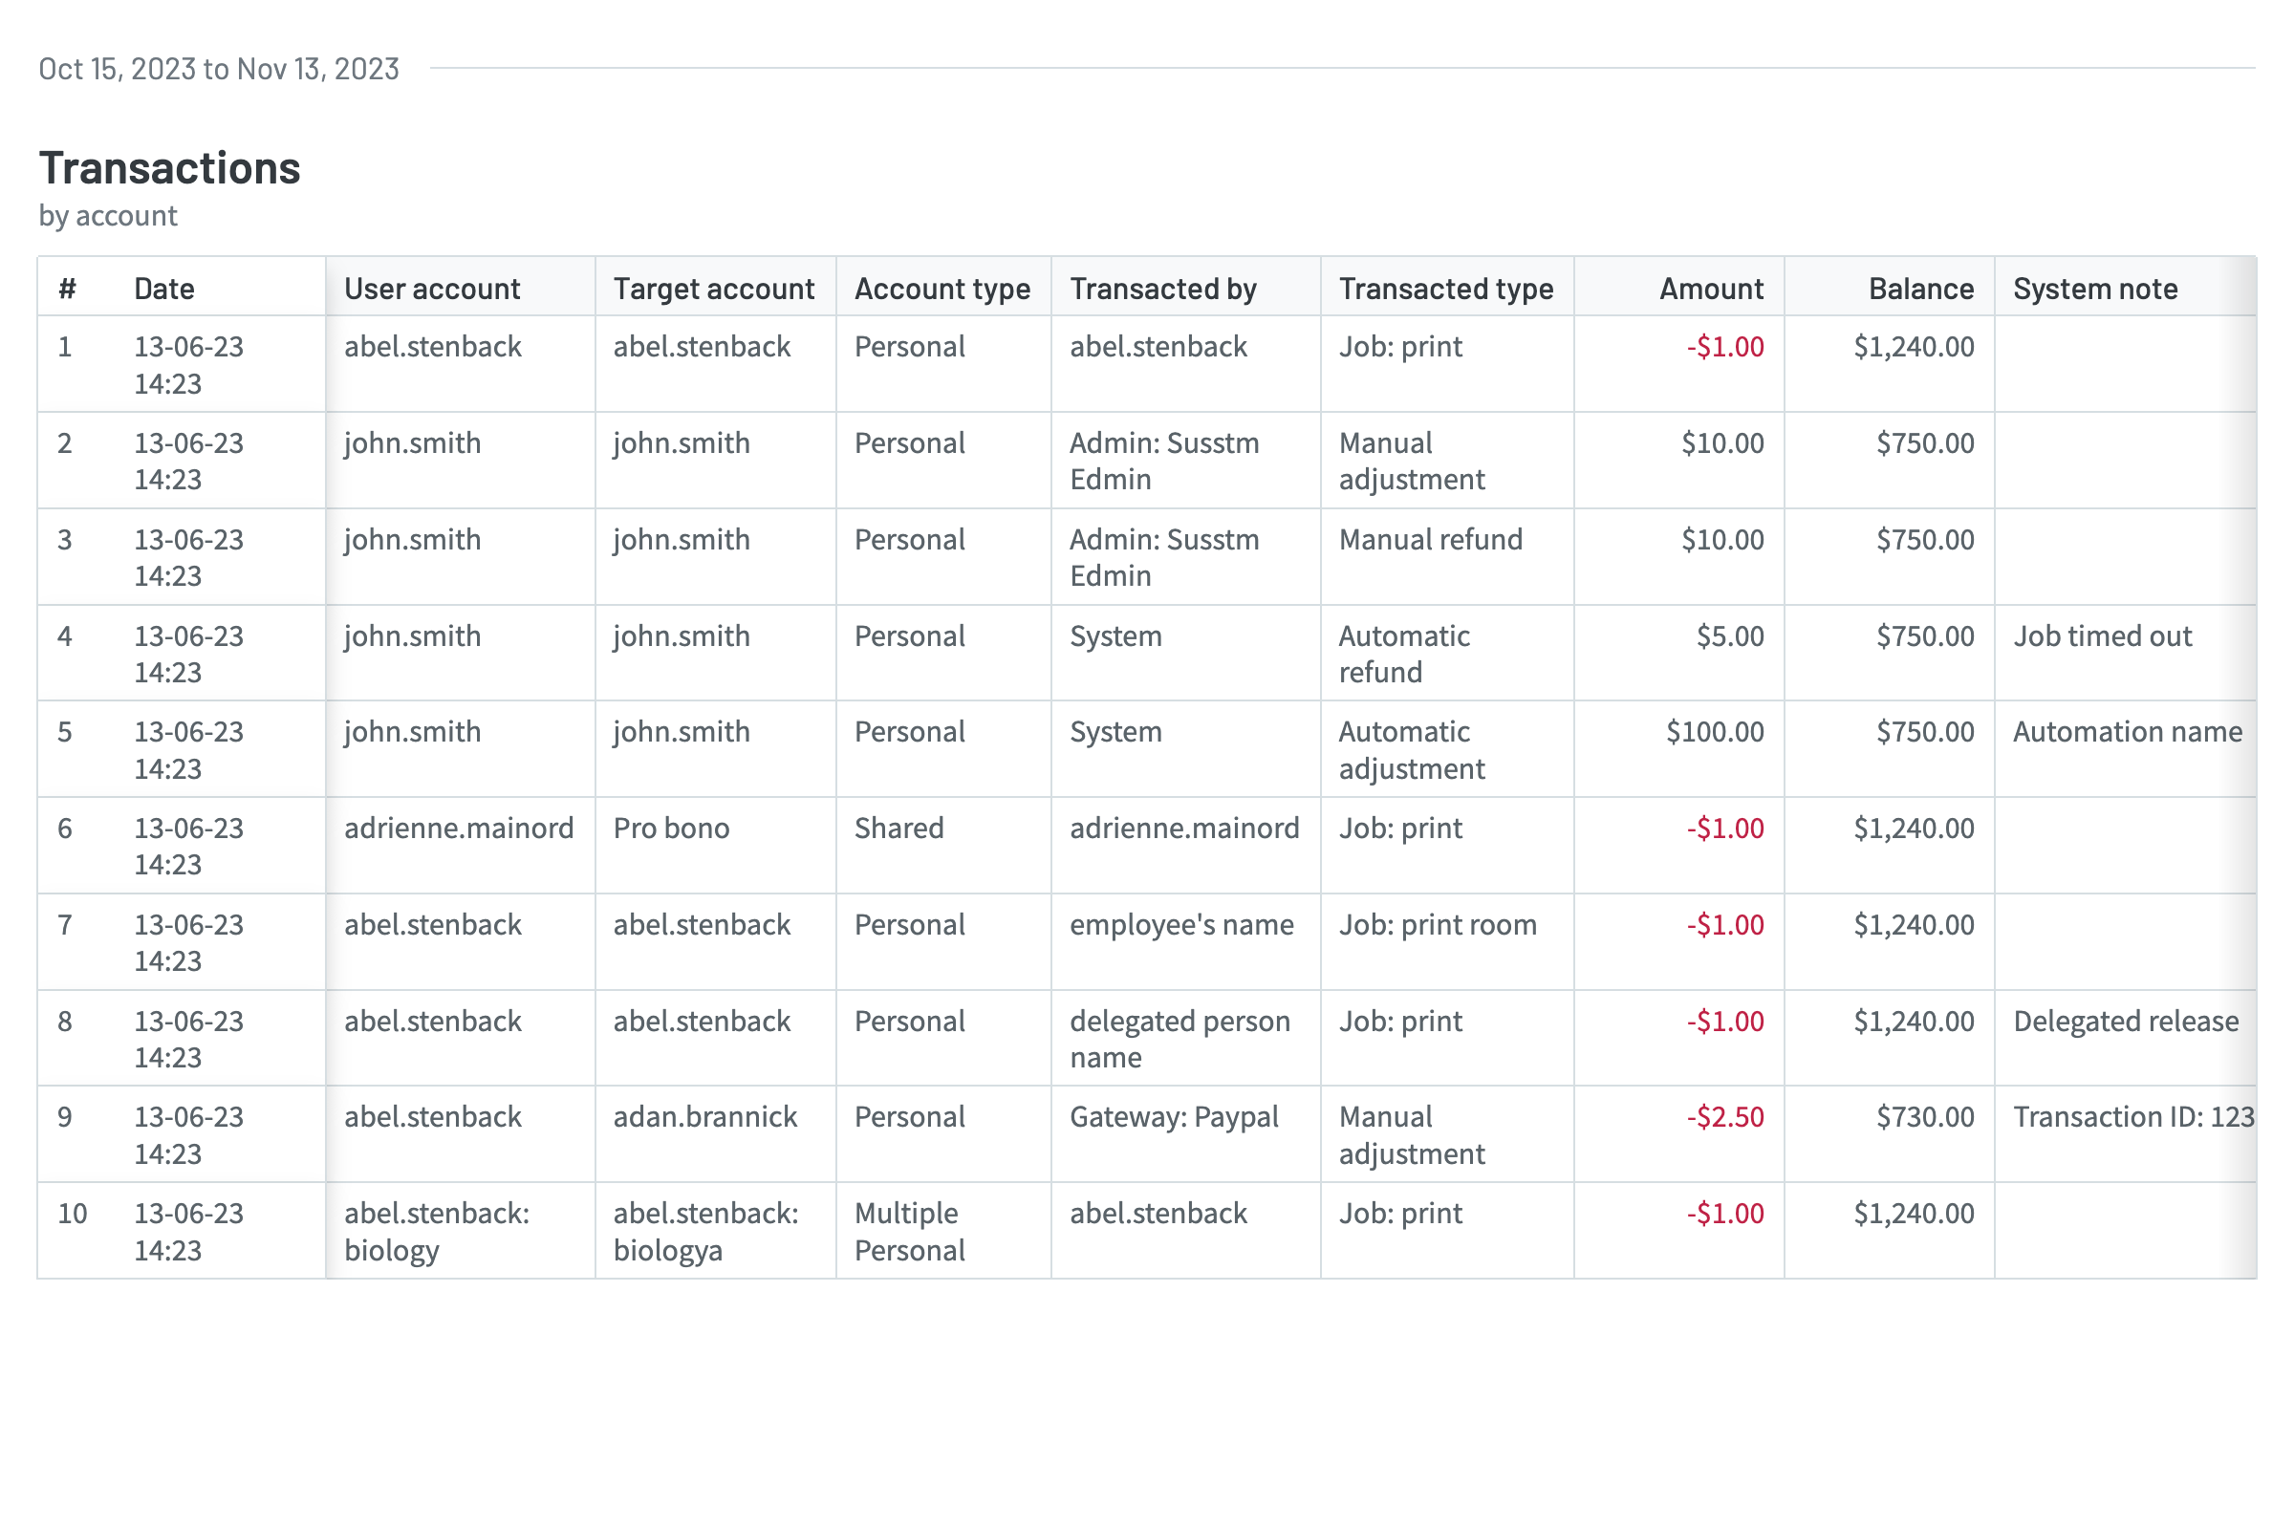
Task: Select adrienne.mainord user account in row 6
Action: tap(459, 828)
